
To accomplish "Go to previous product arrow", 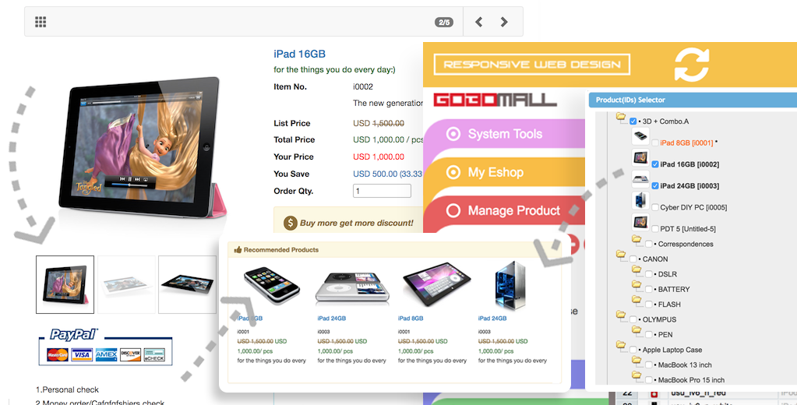I will pos(478,21).
